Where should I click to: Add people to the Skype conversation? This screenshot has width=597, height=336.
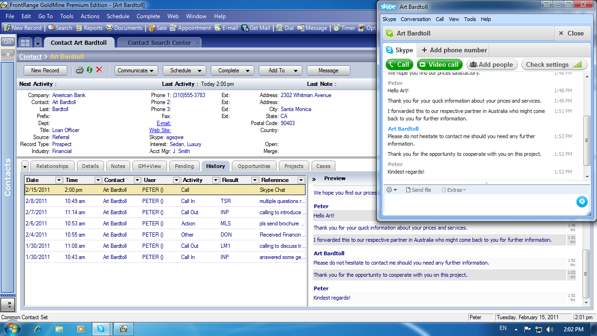coord(492,65)
